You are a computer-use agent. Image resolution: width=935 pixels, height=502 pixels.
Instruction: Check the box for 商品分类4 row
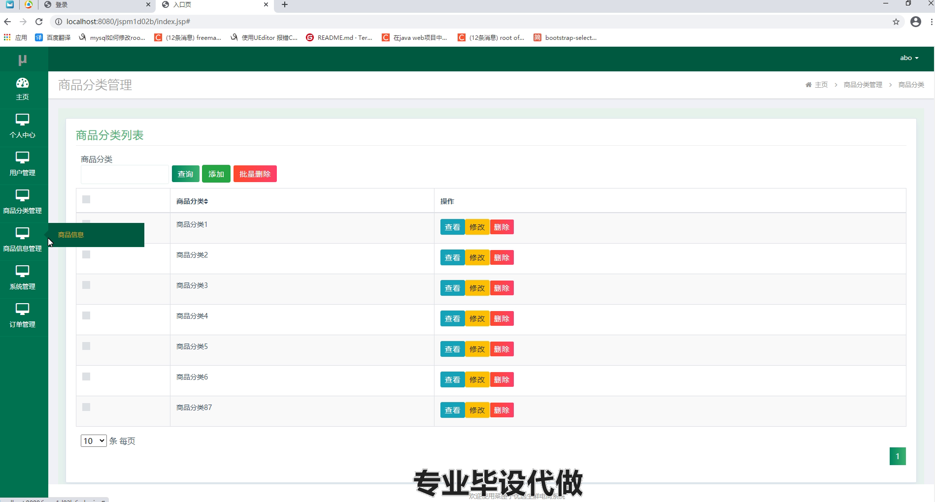click(x=86, y=315)
